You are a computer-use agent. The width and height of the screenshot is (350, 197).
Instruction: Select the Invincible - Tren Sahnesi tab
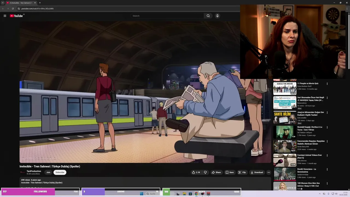click(21, 3)
